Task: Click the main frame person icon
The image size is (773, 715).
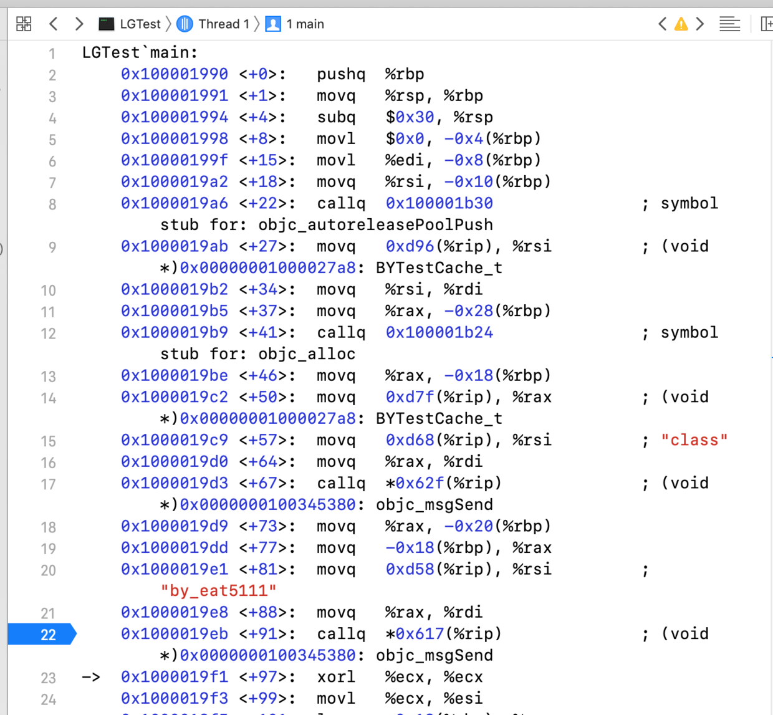Action: tap(273, 24)
